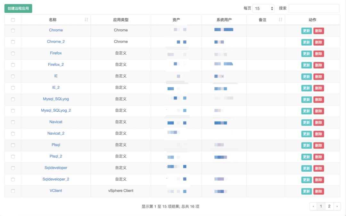Sort the table by 备注 column

pos(262,19)
